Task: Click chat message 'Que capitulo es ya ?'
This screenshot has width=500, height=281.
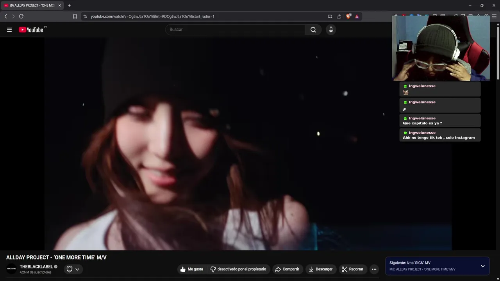Action: pyautogui.click(x=422, y=123)
